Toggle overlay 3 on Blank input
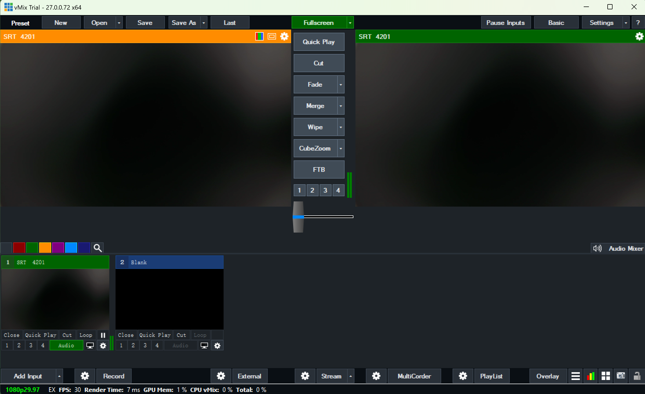645x394 pixels. 145,345
